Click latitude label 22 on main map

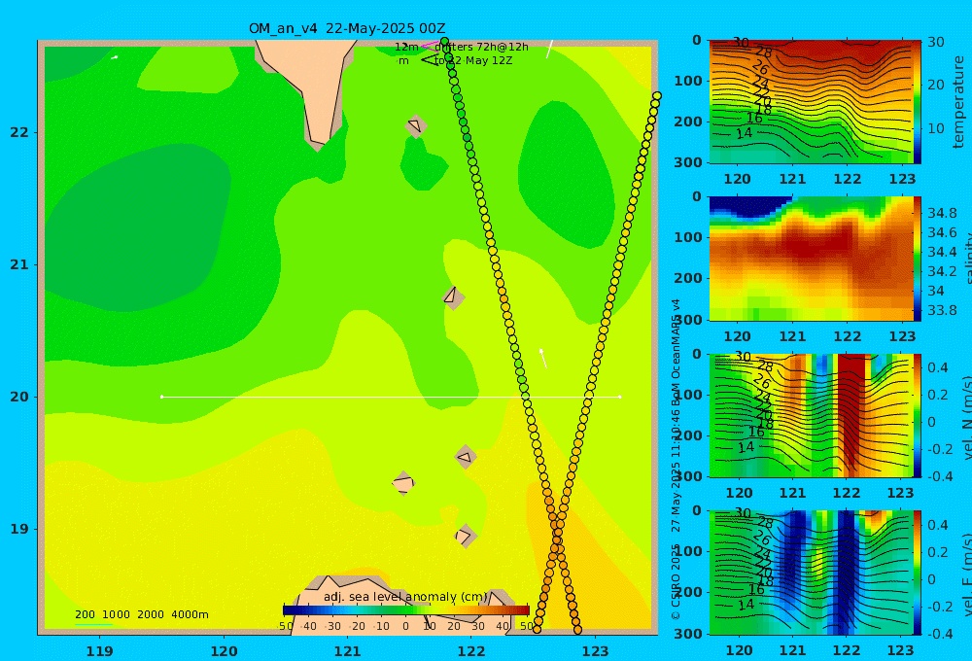point(19,132)
